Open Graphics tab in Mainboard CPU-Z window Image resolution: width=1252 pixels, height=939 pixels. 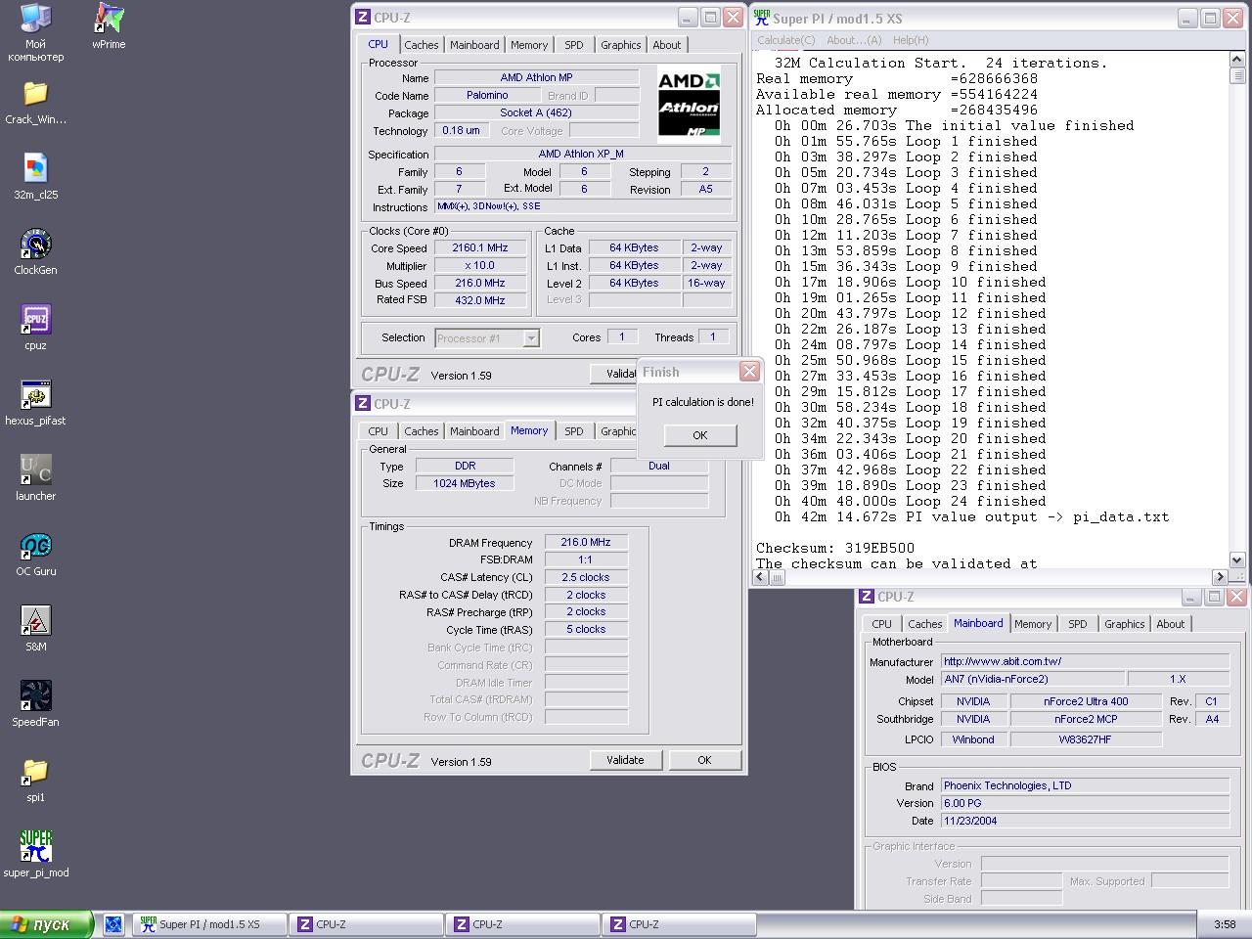coord(1125,624)
